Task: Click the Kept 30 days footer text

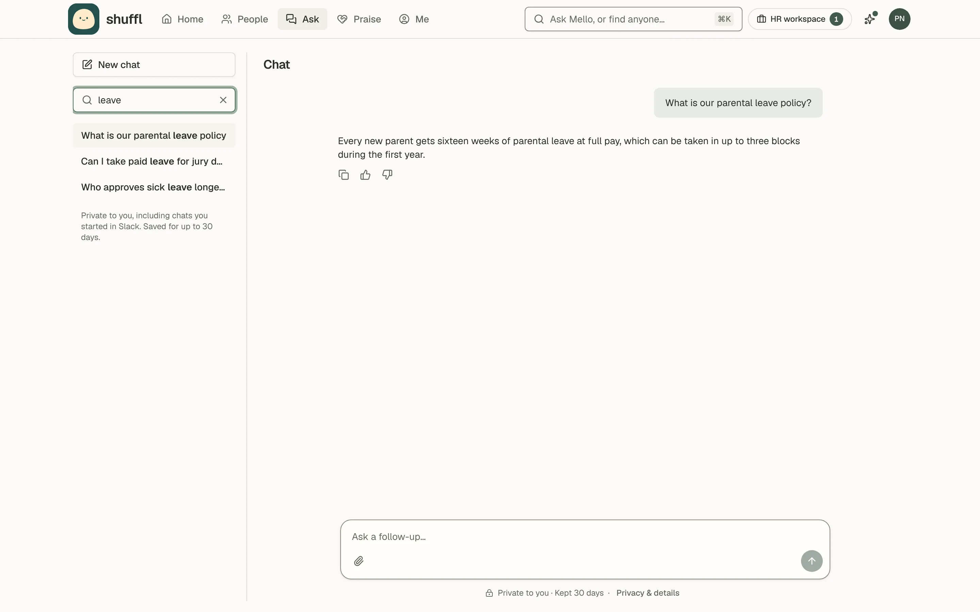Action: click(579, 593)
